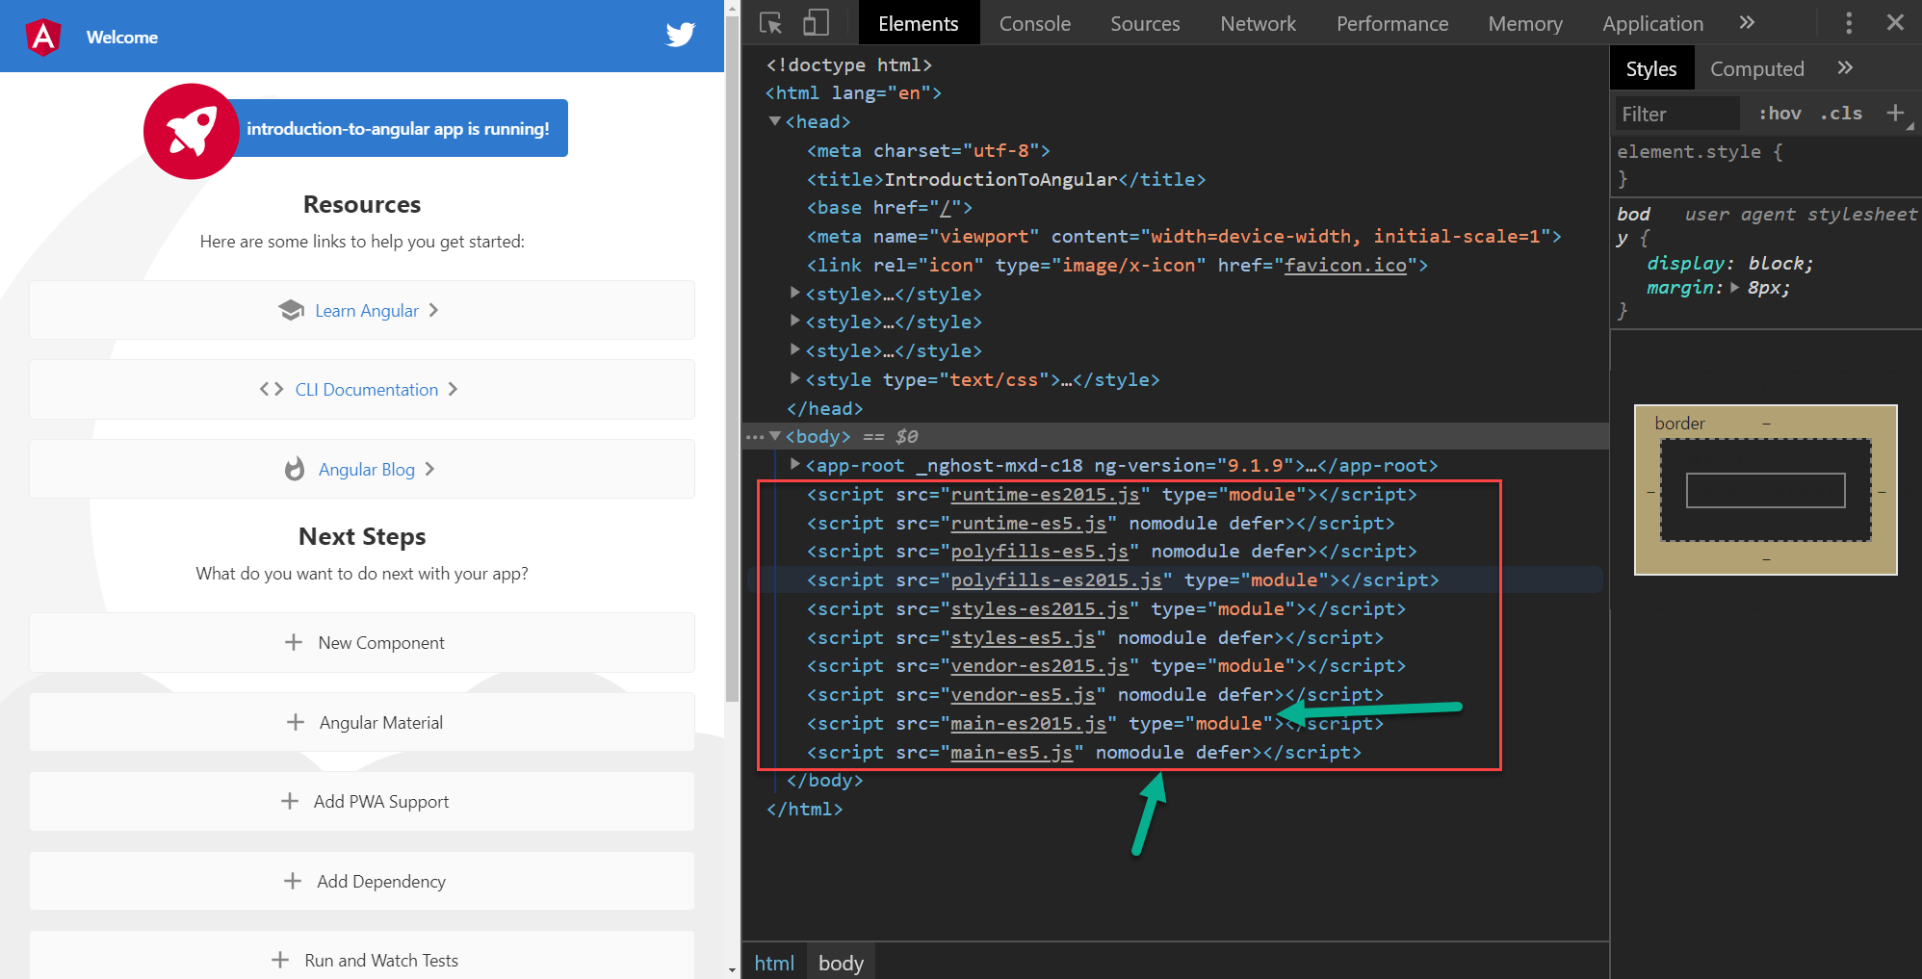Open the Twitter bird icon link

pos(681,35)
